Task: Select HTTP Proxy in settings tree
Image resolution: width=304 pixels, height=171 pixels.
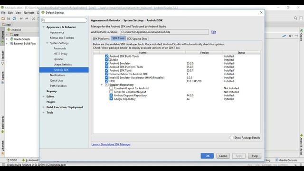Action: click(60, 54)
